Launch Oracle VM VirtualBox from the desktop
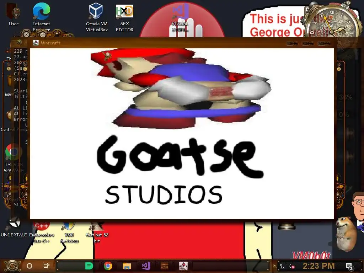This screenshot has height=273, width=364. (x=97, y=17)
